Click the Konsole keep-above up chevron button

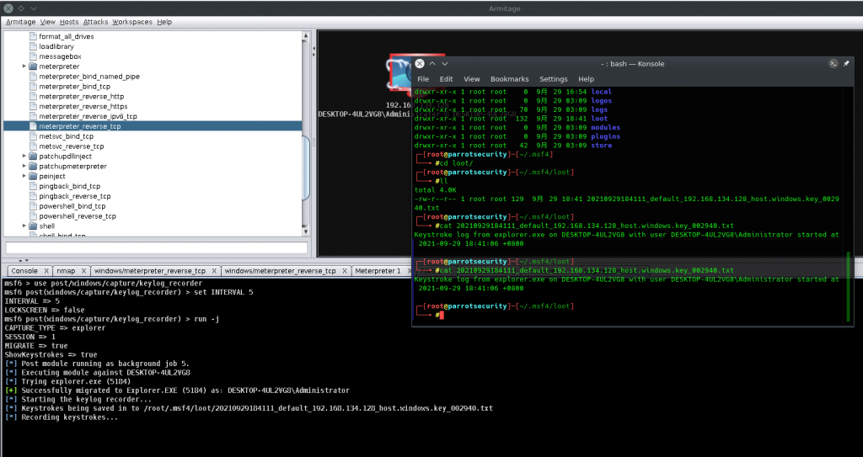tap(432, 64)
